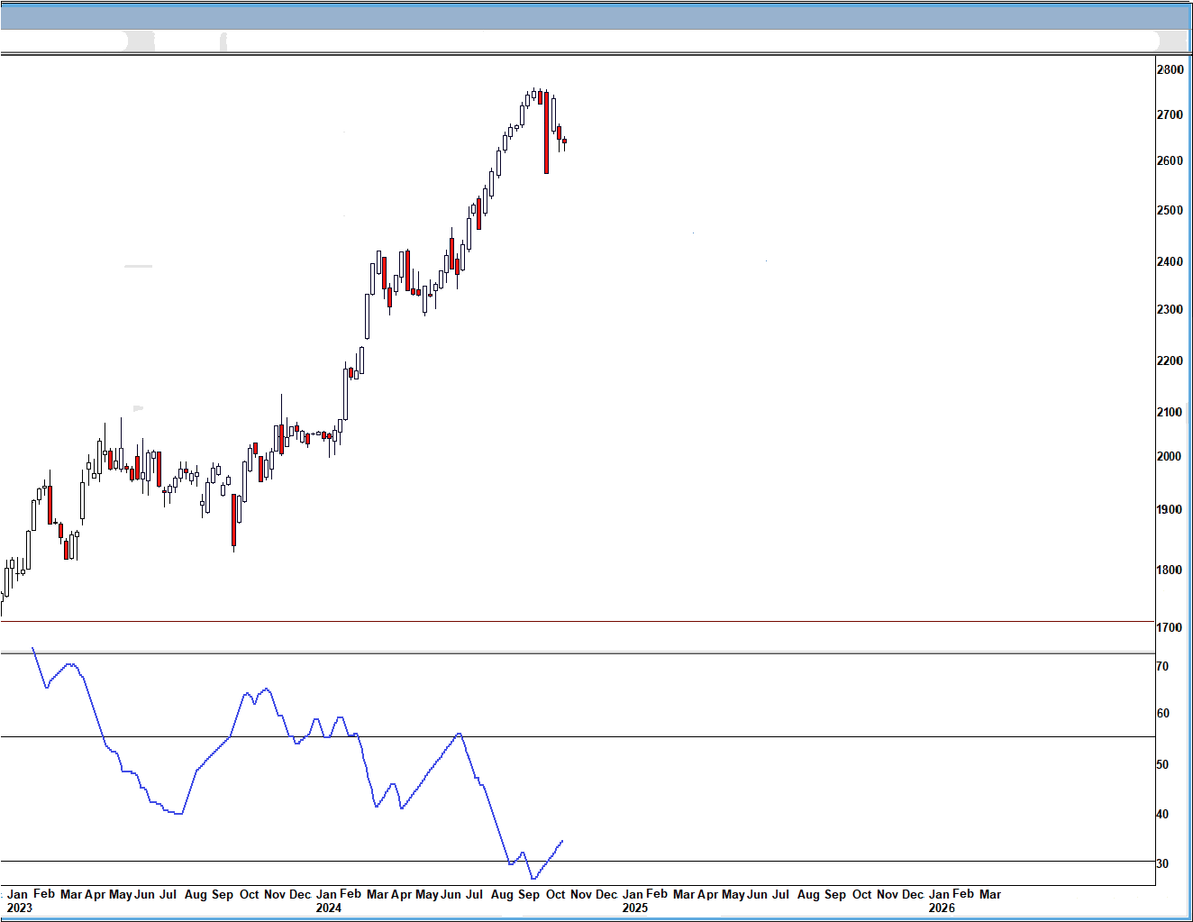This screenshot has height=922, width=1193.
Task: Click the 2800 price axis label
Action: [x=1170, y=69]
